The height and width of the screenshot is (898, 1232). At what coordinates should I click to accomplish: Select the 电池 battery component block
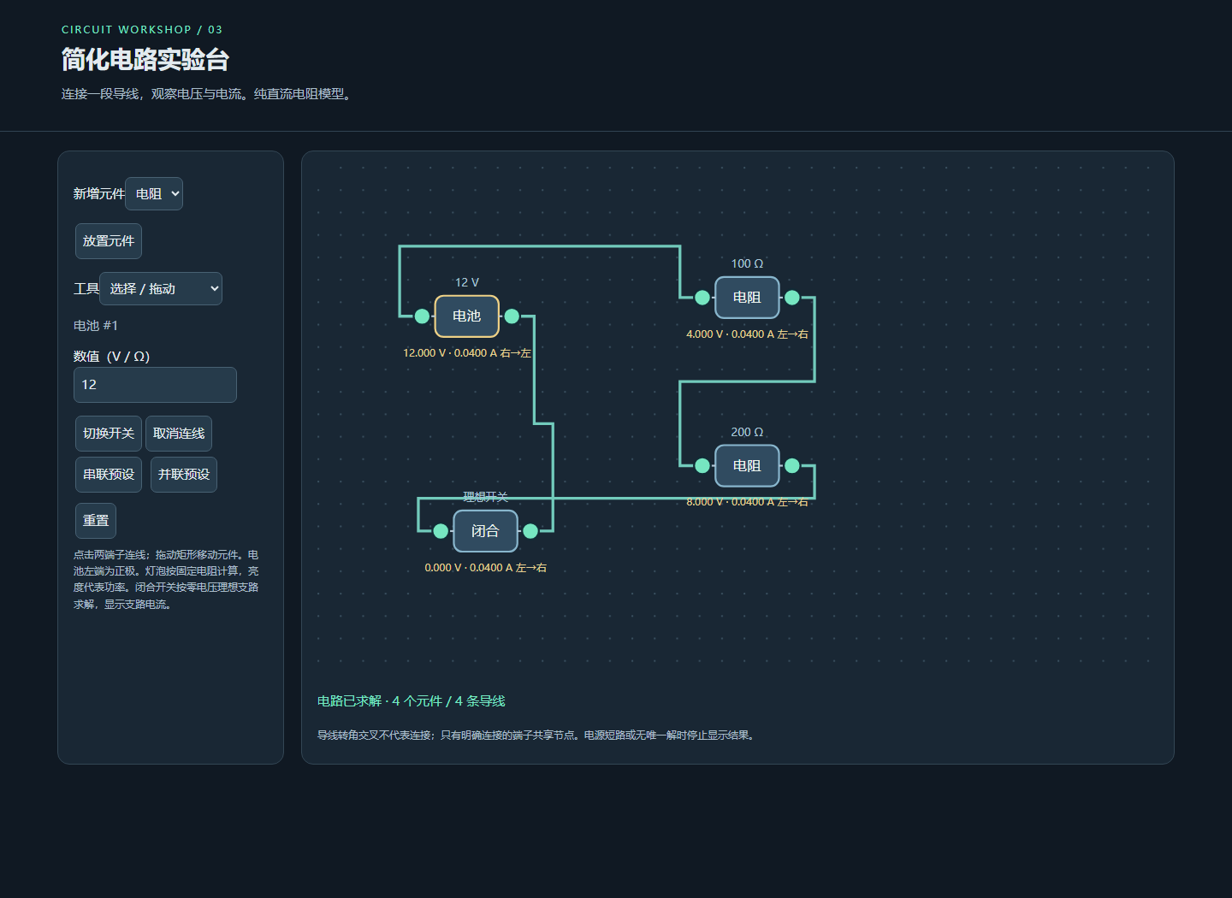[x=467, y=316]
